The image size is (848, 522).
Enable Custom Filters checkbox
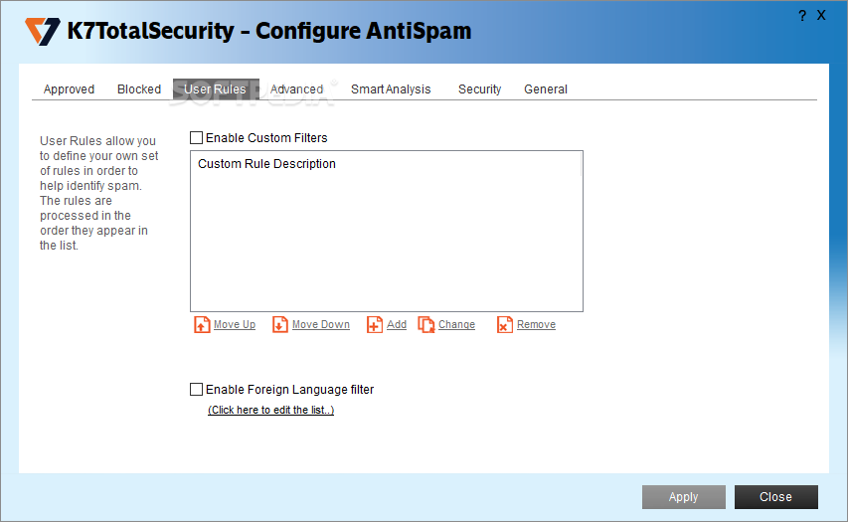pyautogui.click(x=196, y=138)
